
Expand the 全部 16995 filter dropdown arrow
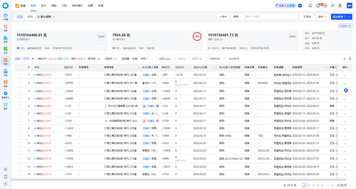coord(33,59)
